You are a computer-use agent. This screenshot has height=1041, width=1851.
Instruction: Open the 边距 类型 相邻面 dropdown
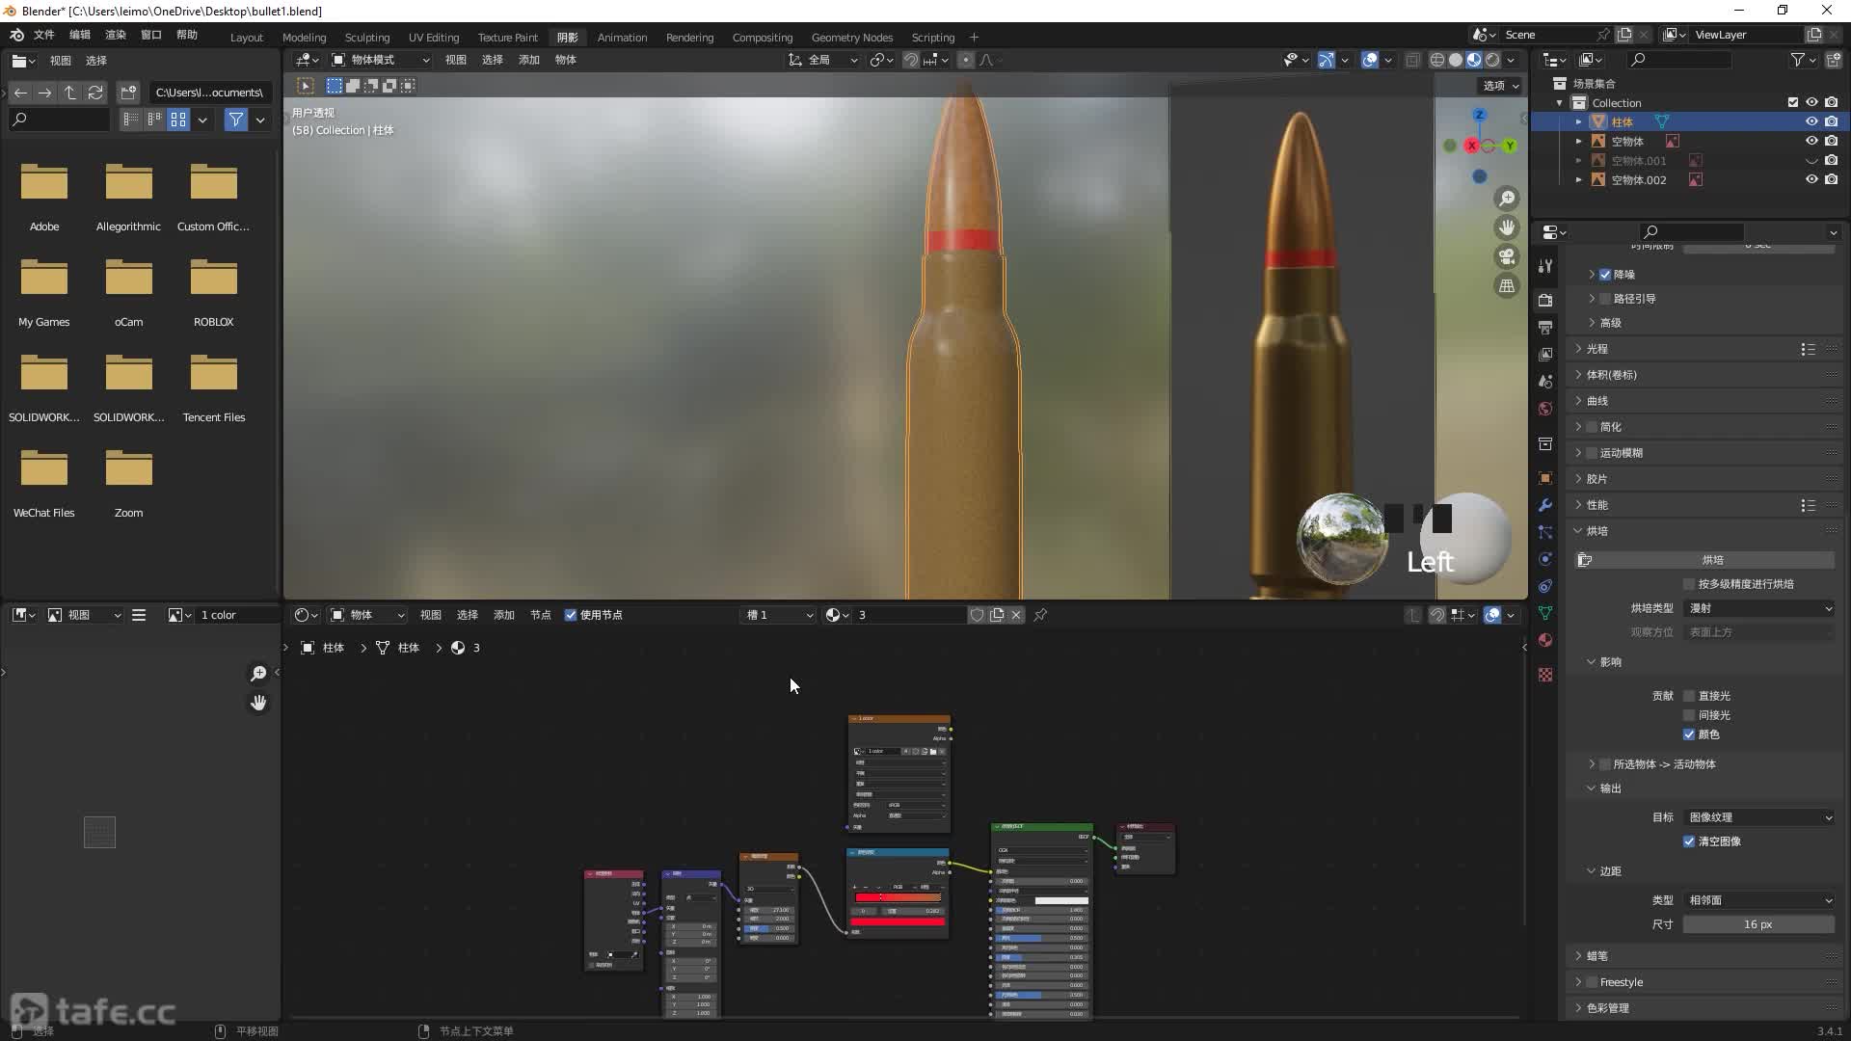(1759, 900)
